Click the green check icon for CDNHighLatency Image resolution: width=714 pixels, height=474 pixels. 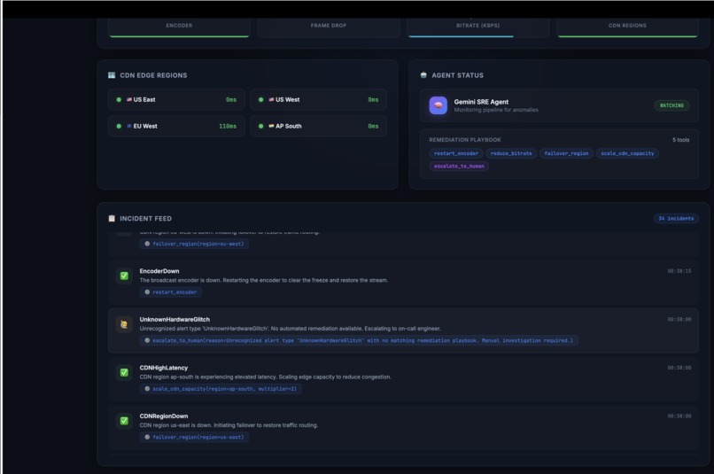[124, 372]
